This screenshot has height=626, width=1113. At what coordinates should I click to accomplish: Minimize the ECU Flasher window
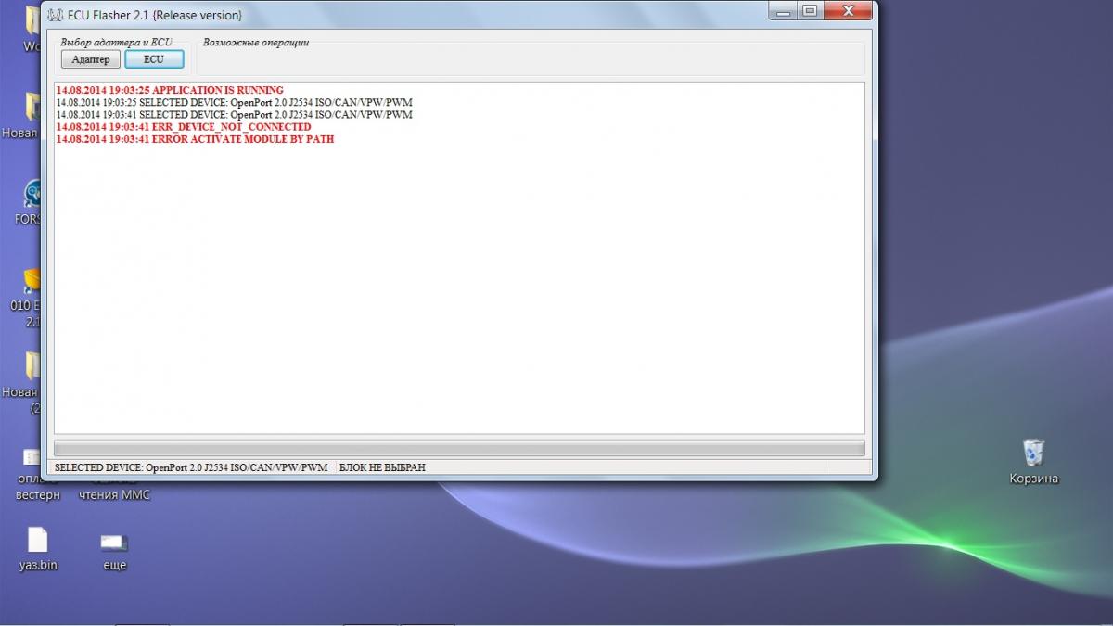782,11
